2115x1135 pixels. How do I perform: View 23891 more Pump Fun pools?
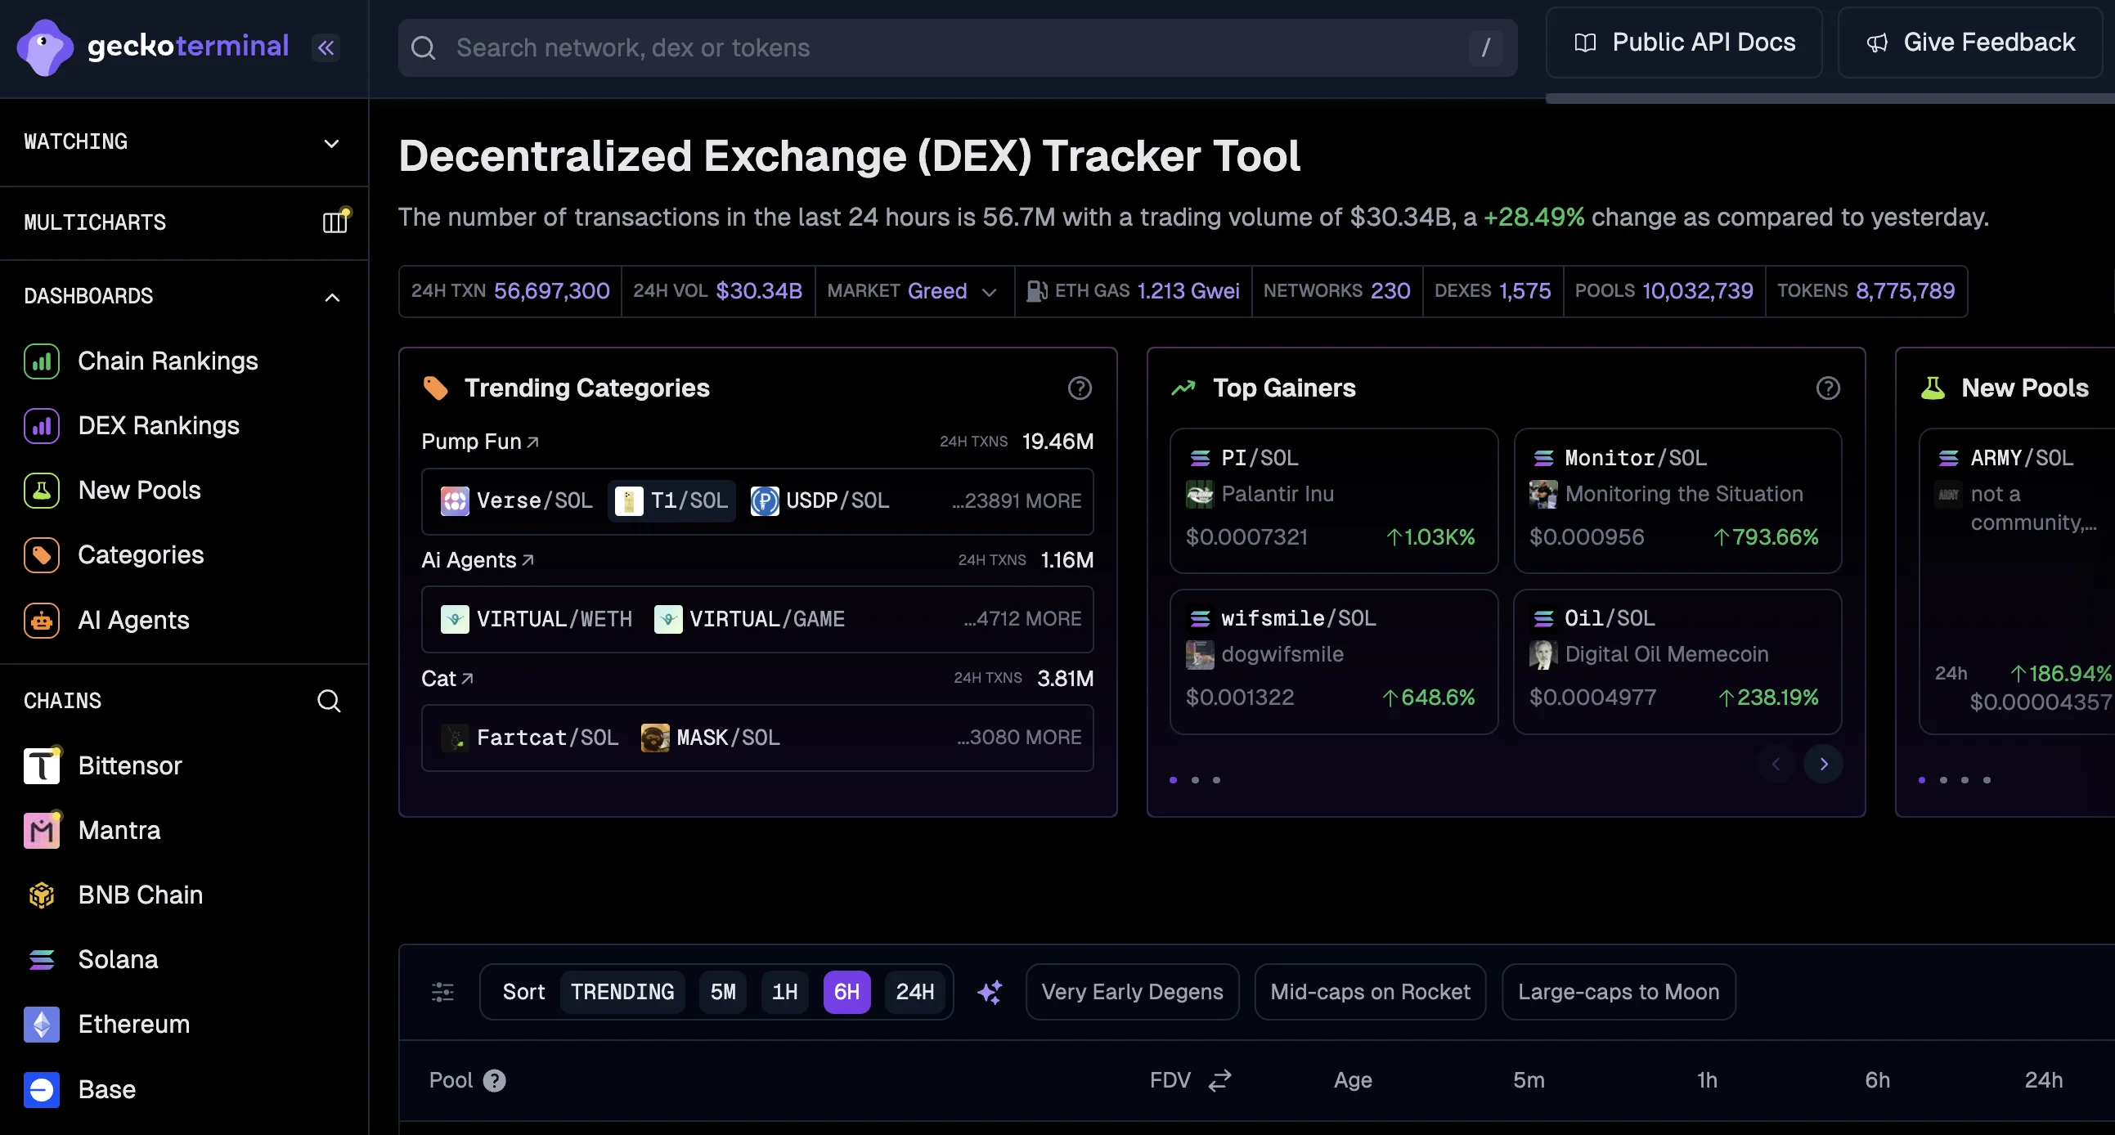coord(1017,500)
